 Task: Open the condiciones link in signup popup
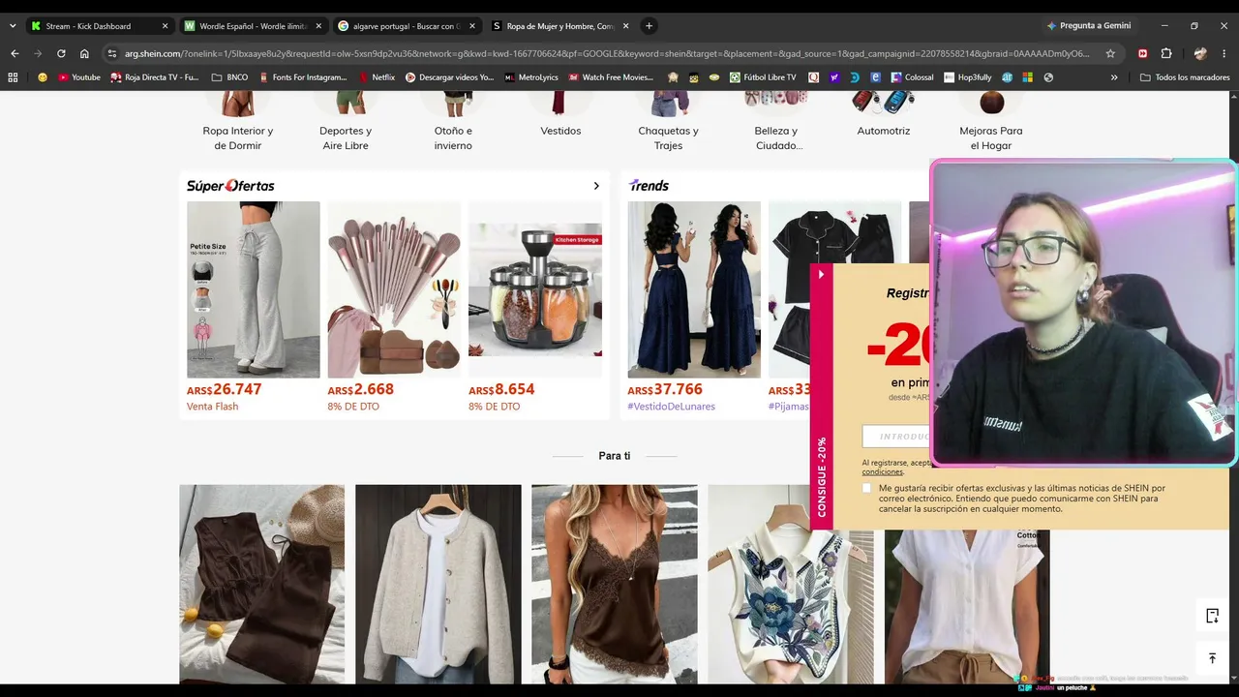(x=883, y=472)
